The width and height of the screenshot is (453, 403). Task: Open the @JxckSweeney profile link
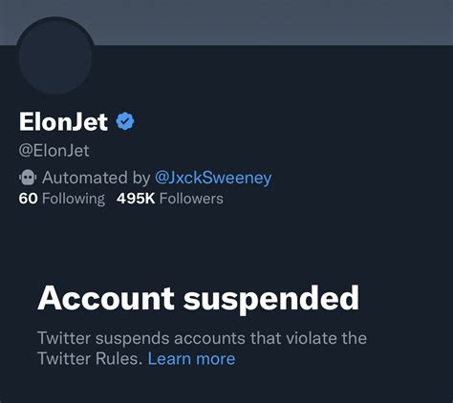point(213,178)
